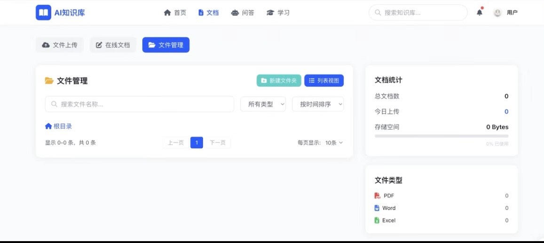Click the 存储空间 label
The image size is (544, 243).
[x=387, y=127]
